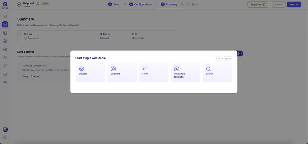Open the home icon in sidebar
Viewport: 308px width, 144px height.
(5, 16)
